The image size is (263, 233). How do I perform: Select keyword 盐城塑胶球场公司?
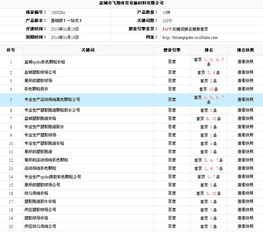click(x=40, y=72)
